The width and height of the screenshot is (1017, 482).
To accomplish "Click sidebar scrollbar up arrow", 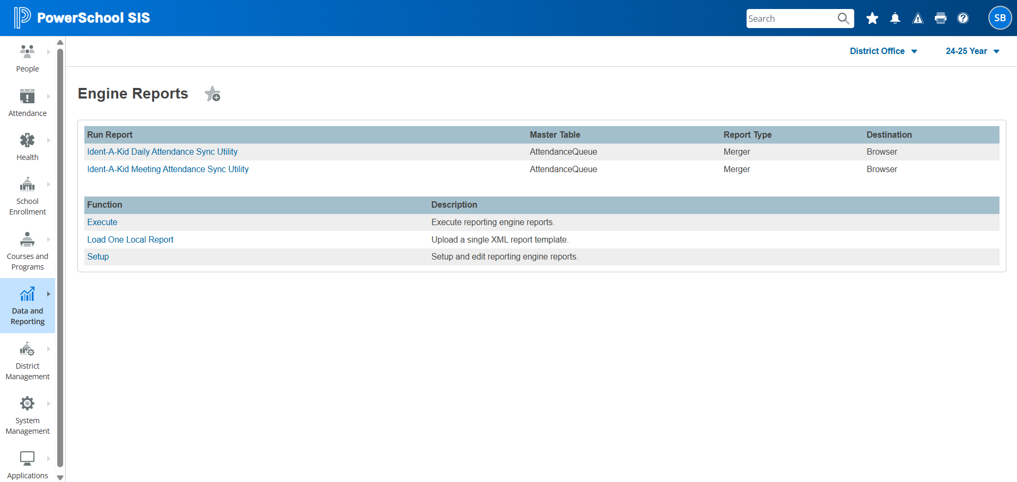I will (x=60, y=42).
